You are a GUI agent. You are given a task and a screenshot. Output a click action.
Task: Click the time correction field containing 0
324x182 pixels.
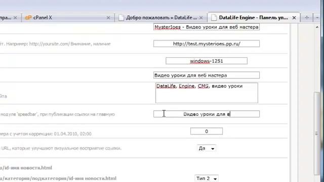207,131
